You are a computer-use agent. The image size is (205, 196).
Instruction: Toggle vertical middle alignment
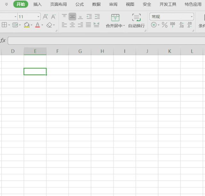(72, 16)
